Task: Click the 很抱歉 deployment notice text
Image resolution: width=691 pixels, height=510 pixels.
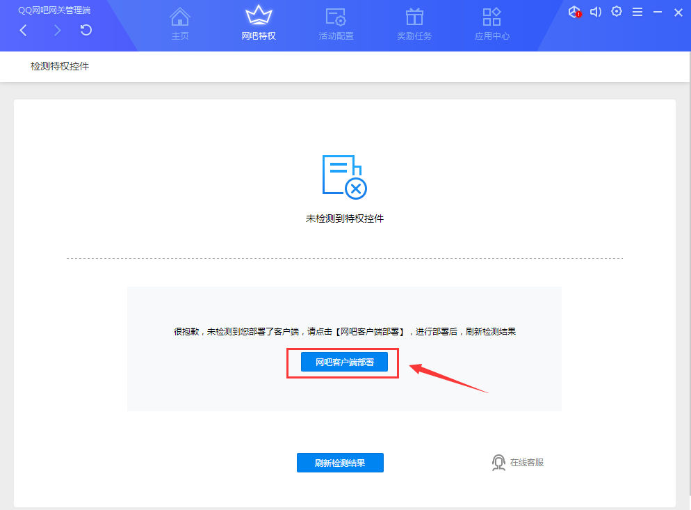Action: click(345, 331)
